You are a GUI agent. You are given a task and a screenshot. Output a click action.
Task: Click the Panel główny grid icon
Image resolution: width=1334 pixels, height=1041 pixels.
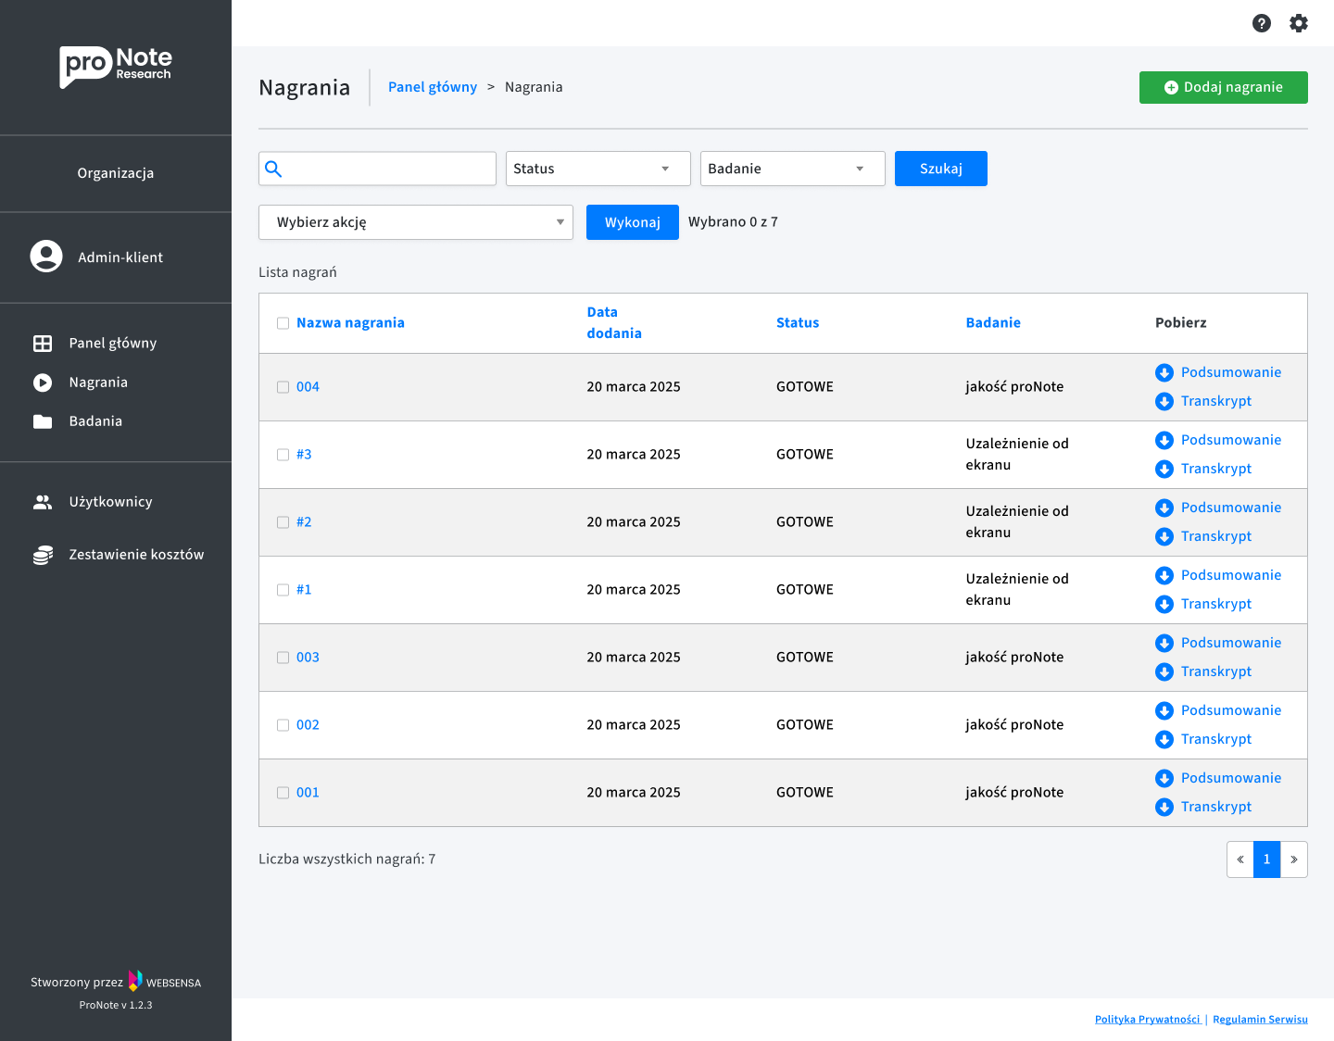tap(43, 344)
